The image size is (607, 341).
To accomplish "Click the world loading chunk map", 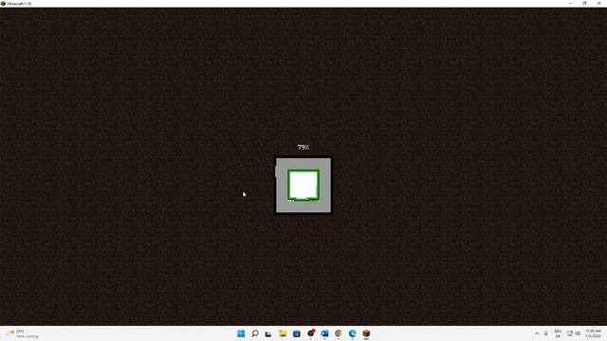I will tap(303, 186).
